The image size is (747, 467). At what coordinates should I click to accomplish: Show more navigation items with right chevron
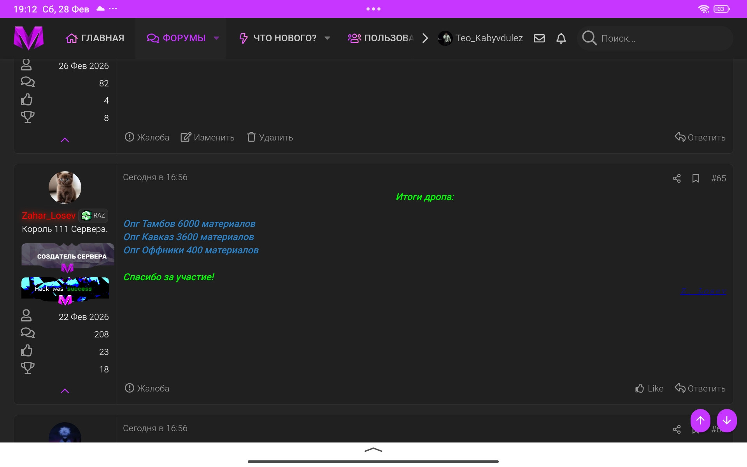(425, 38)
